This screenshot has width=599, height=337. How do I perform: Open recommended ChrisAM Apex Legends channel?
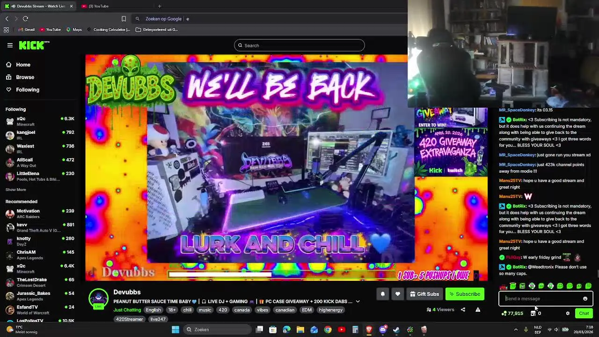click(40, 255)
